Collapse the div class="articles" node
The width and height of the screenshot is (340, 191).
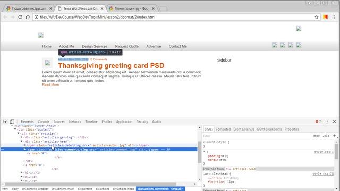coord(19,133)
